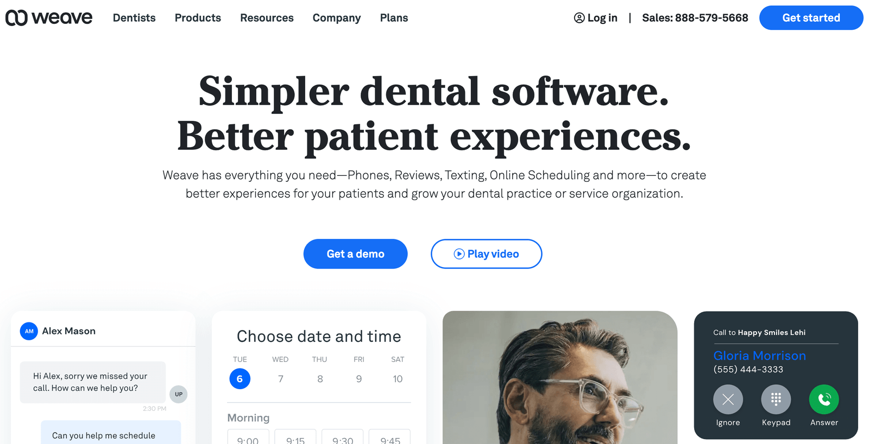Click the Get a demo button

tap(356, 254)
